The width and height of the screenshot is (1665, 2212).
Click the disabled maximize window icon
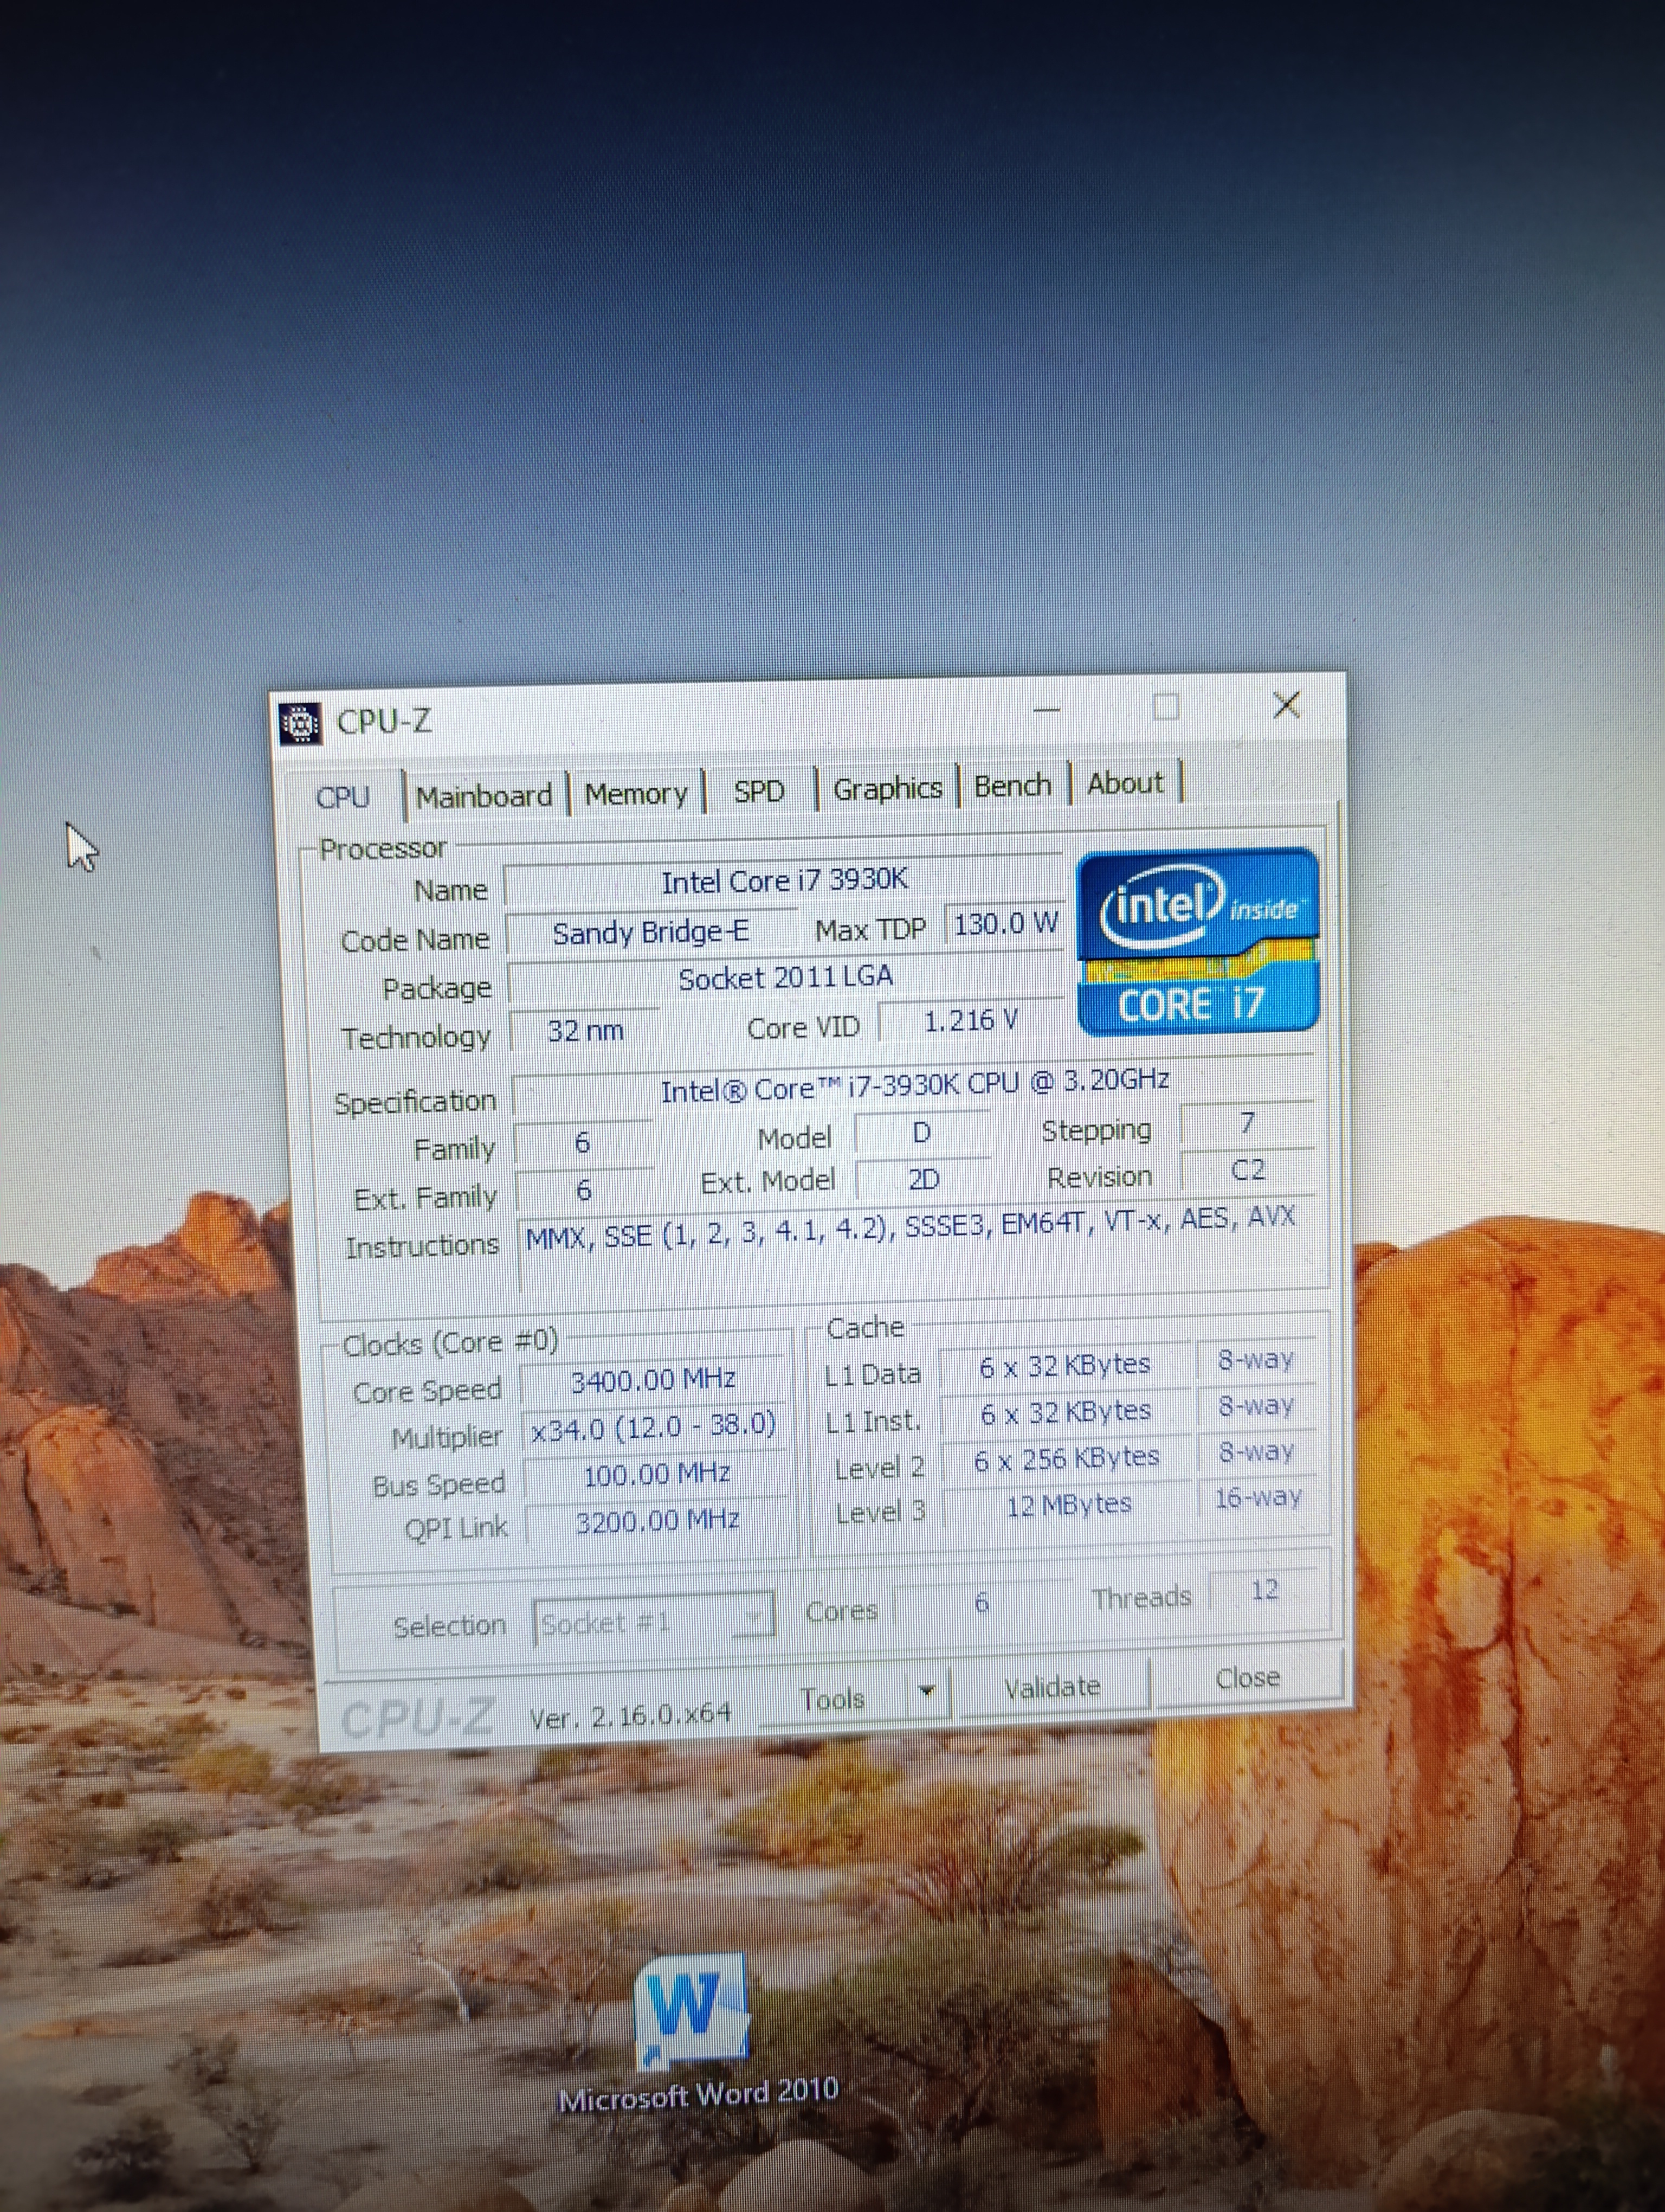pos(1165,707)
